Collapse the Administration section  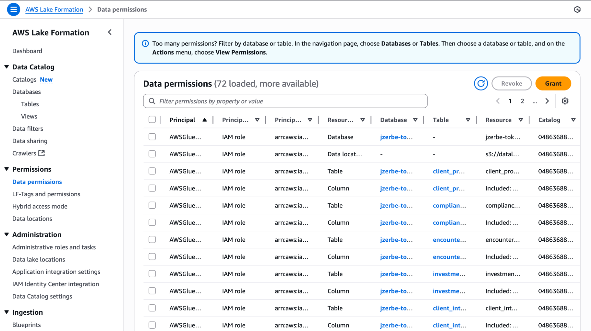click(7, 234)
